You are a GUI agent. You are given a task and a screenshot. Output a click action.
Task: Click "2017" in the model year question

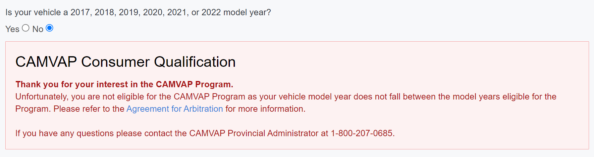(80, 12)
